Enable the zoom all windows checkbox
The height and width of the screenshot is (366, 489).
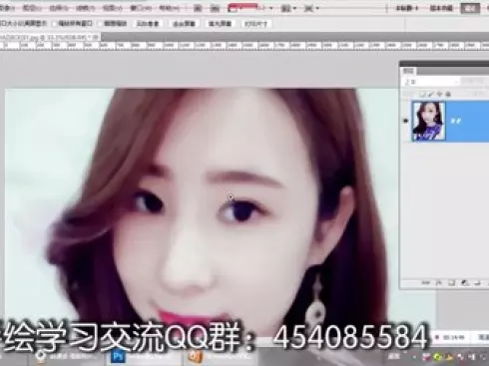[55, 24]
